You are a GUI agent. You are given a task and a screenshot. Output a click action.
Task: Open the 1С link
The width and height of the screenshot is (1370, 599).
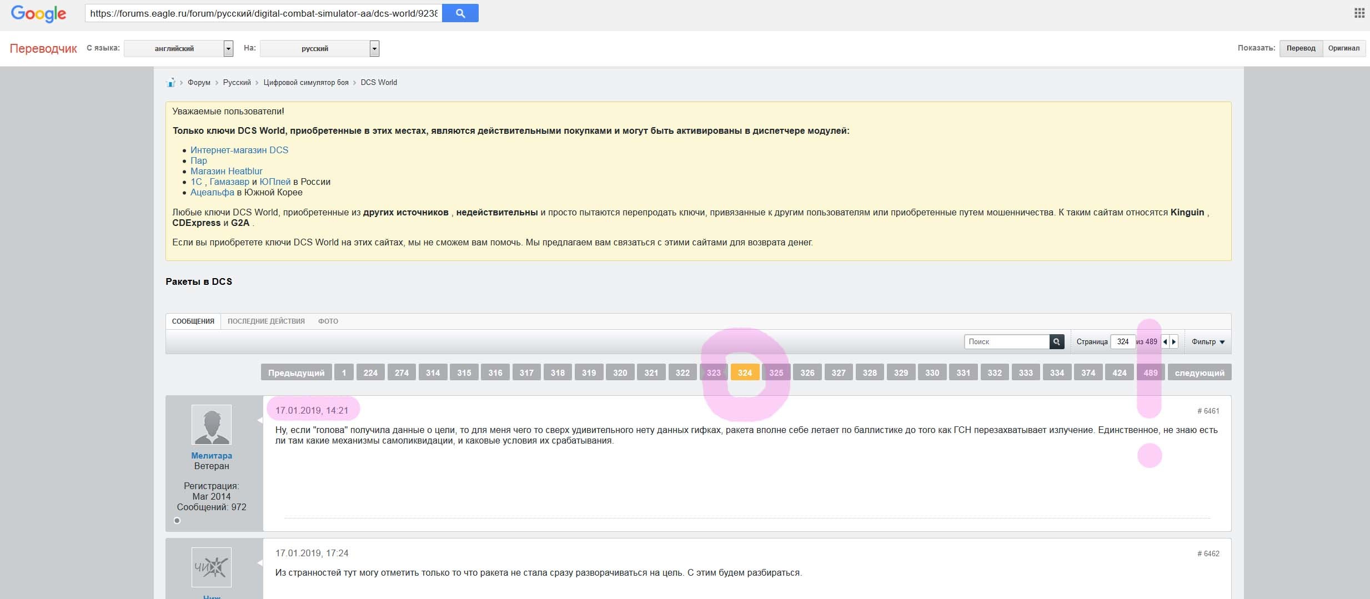196,182
